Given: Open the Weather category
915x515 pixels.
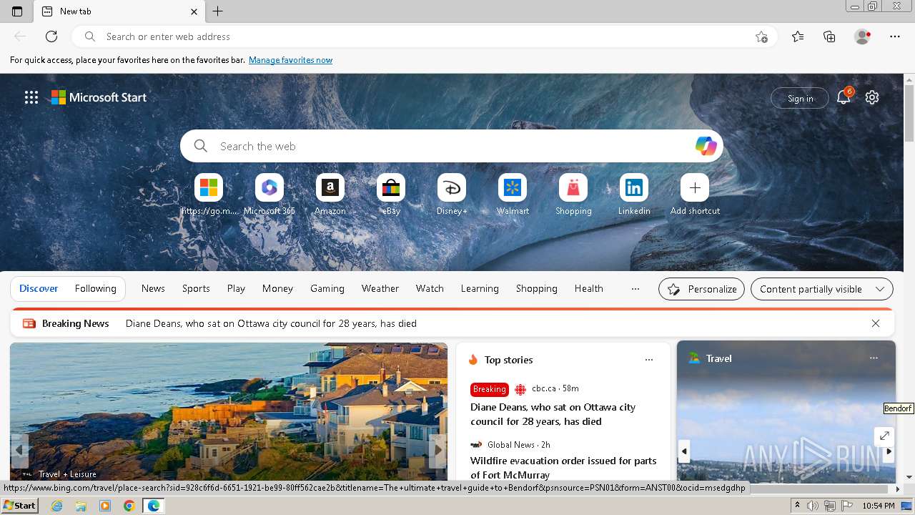Looking at the screenshot, I should (x=380, y=288).
